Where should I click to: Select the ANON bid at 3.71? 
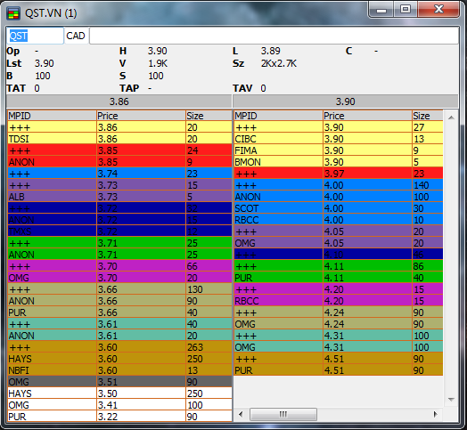click(x=119, y=255)
